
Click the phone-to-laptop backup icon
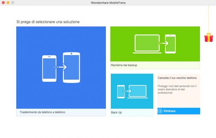[132, 92]
